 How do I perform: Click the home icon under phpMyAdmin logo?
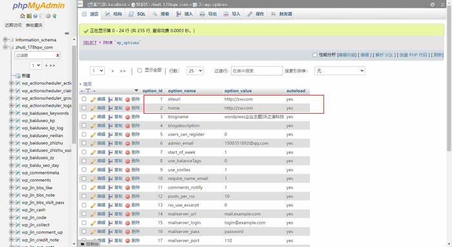[x=23, y=16]
